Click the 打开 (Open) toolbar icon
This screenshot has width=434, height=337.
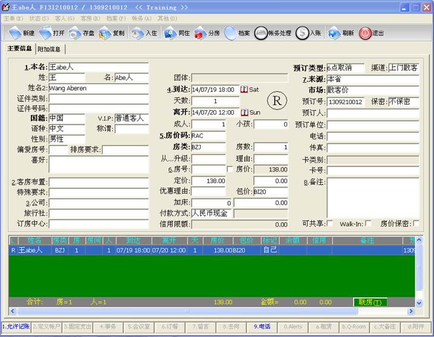pos(45,33)
